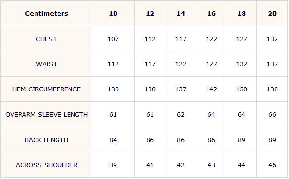Select the size 12 column header
289x179 pixels.
click(x=150, y=13)
